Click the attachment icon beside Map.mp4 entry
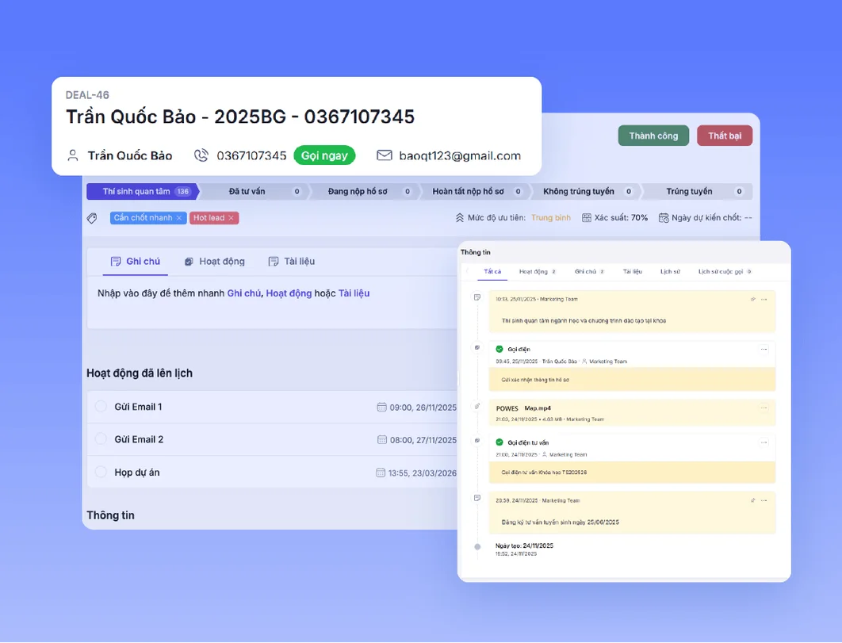The image size is (842, 643). (x=476, y=407)
